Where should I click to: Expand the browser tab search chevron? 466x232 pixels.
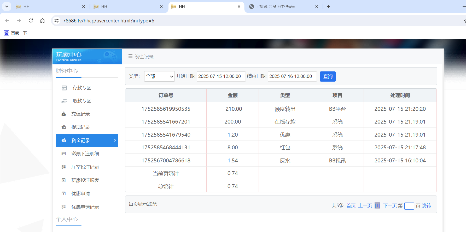[7, 7]
